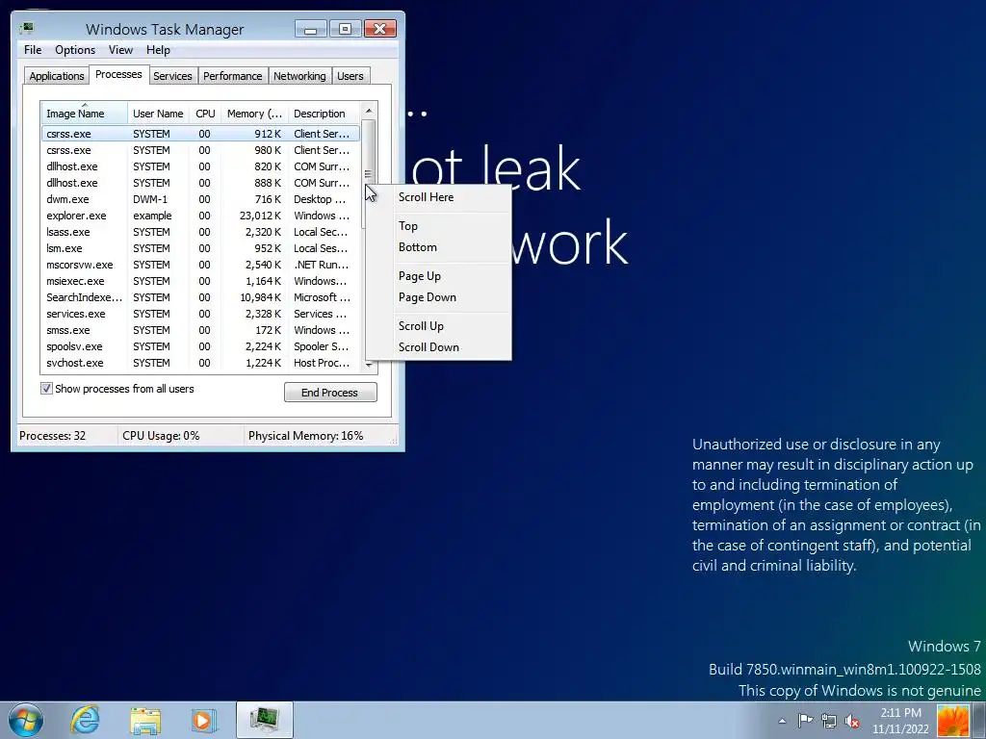Switch to the Networking tab
Viewport: 986px width, 739px height.
(x=299, y=76)
